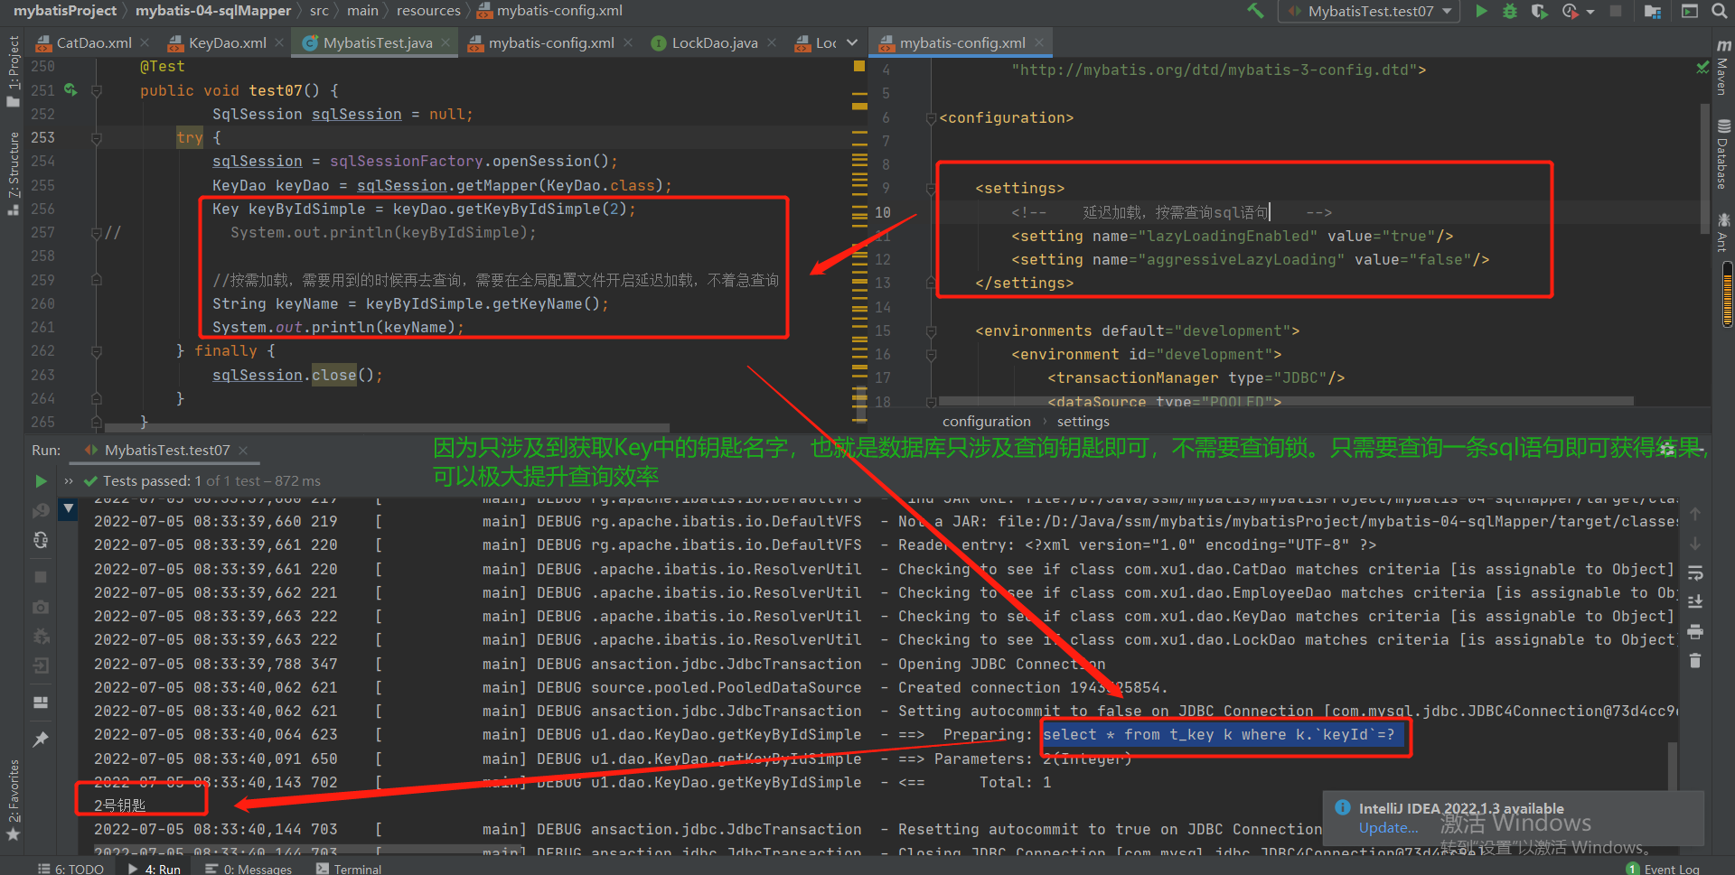Image resolution: width=1735 pixels, height=875 pixels.
Task: Toggle auto-test rerun icon in Run panel
Action: tap(41, 540)
